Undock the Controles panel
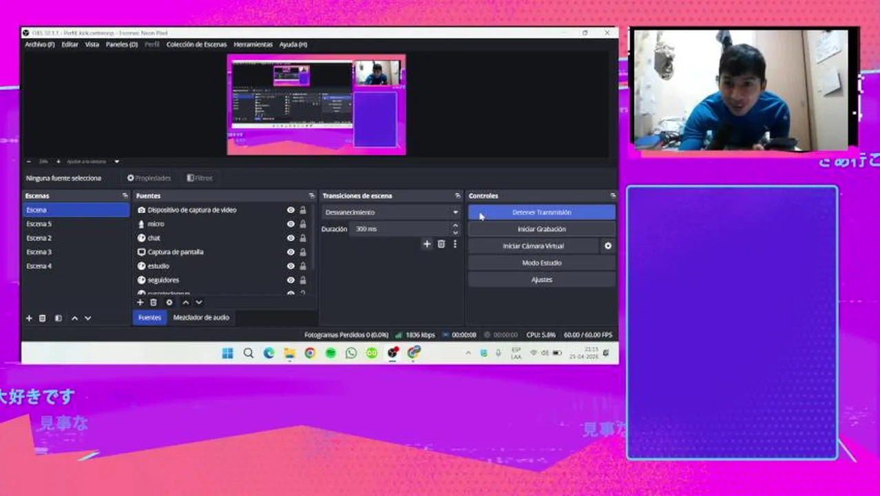Screen dimensions: 880x496 tap(613, 196)
